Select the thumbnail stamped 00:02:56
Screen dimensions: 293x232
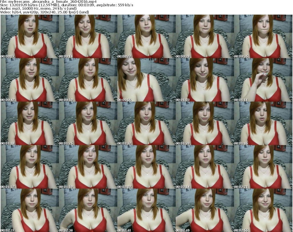click(x=263, y=210)
